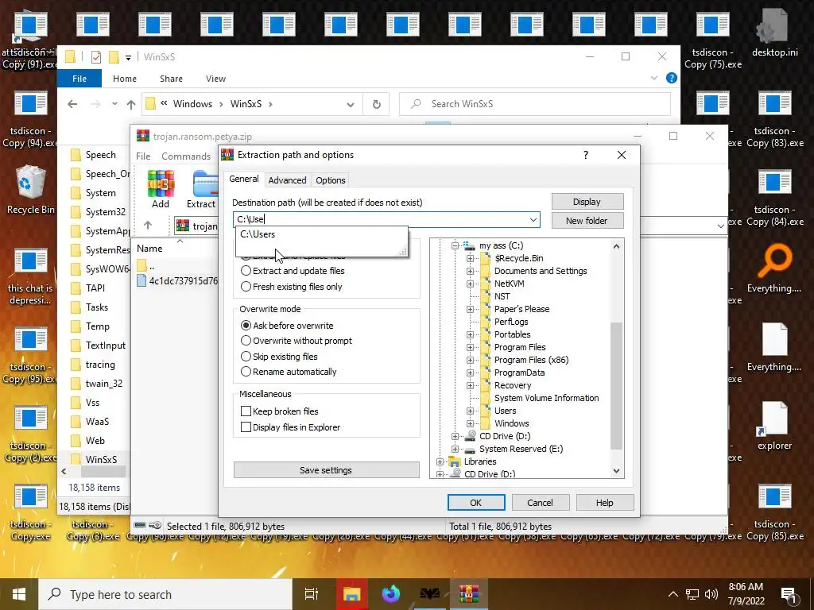This screenshot has height=610, width=814.
Task: Open the destination path dropdown arrow
Action: (533, 219)
